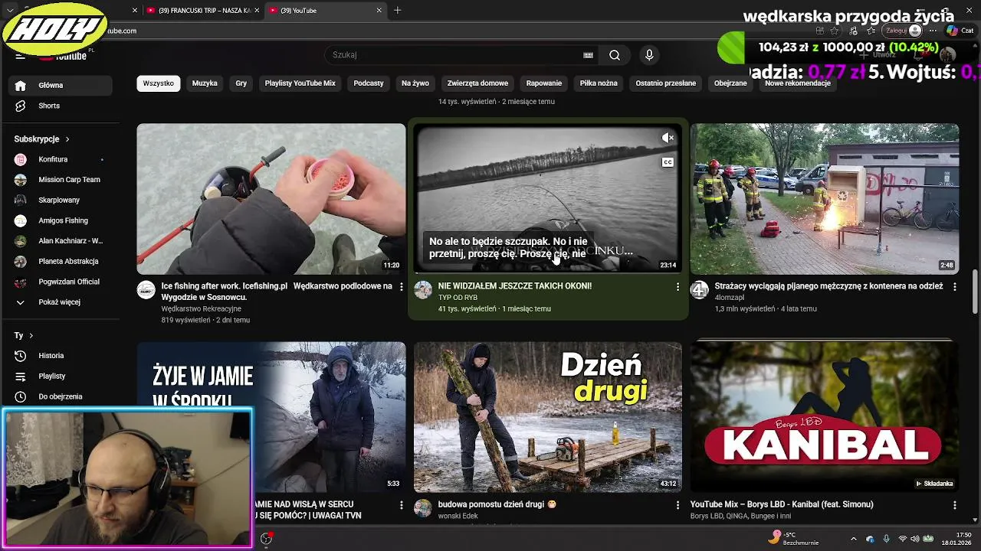Click 4lomzapl channel avatar
This screenshot has width=981, height=551.
[x=699, y=290]
